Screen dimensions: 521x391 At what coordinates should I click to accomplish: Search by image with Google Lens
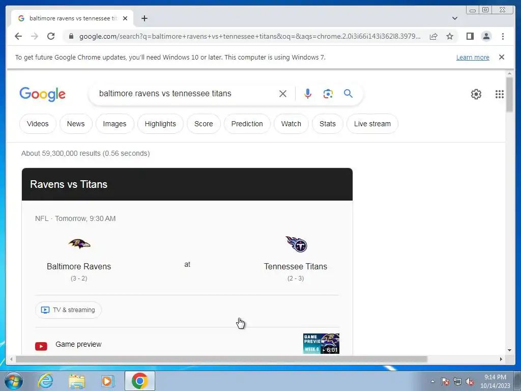tap(328, 94)
